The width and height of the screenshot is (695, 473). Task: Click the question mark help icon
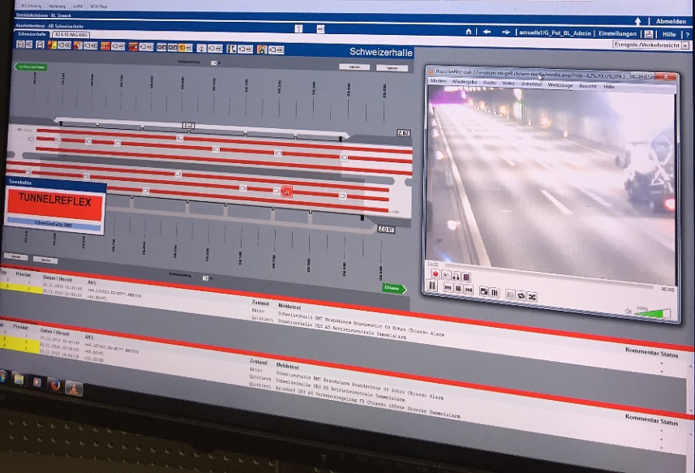pyautogui.click(x=688, y=35)
